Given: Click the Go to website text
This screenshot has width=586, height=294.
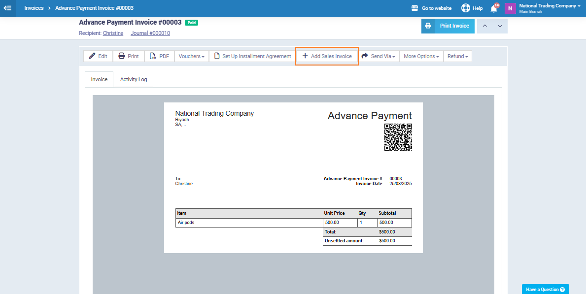Looking at the screenshot, I should pyautogui.click(x=437, y=8).
